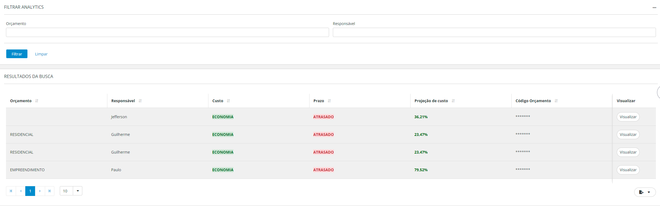Sort by Responsável column sort icon
The height and width of the screenshot is (206, 660).
pyautogui.click(x=140, y=101)
